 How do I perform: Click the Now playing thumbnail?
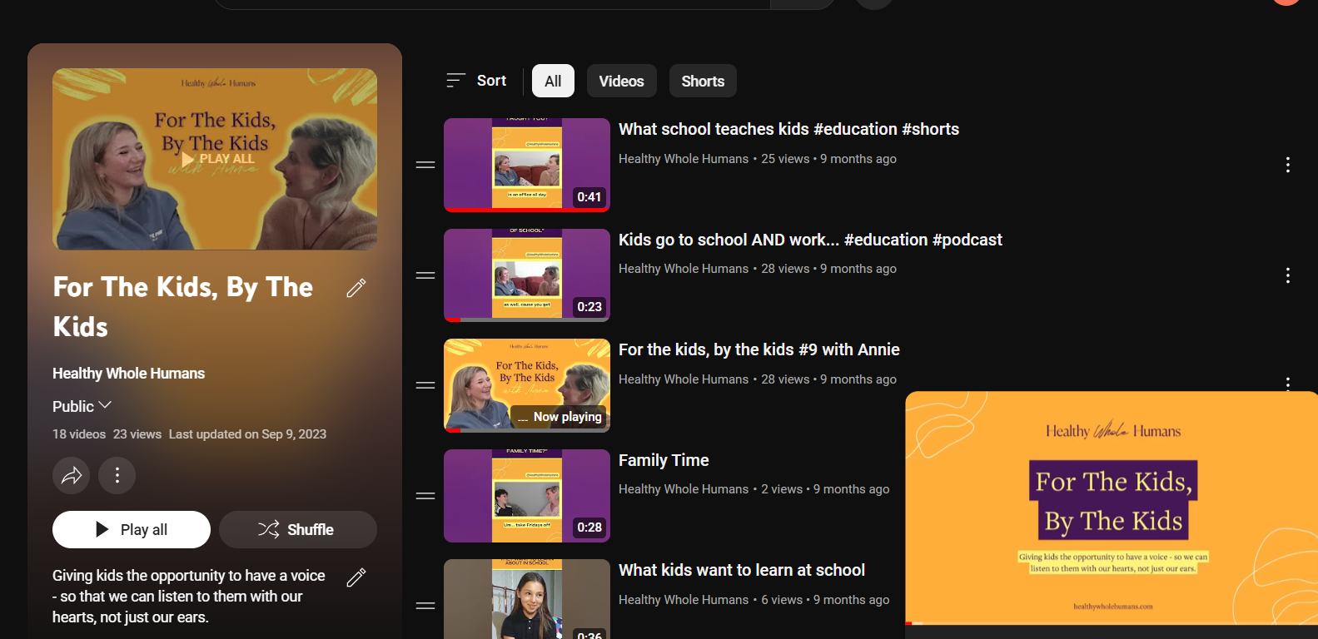527,385
